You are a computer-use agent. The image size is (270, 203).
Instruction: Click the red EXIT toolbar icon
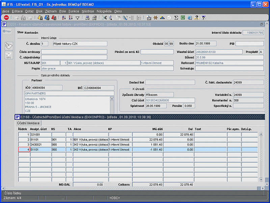pos(6,18)
